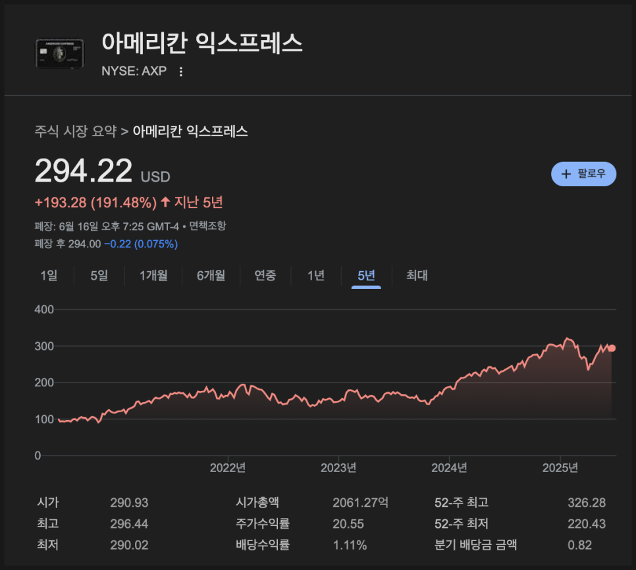The image size is (636, 570).
Task: Click the 시가총액 value 2061.27억
Action: [x=360, y=503]
